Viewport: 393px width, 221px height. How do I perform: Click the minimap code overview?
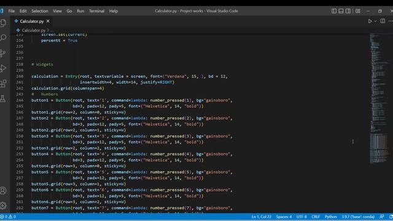coord(379,98)
